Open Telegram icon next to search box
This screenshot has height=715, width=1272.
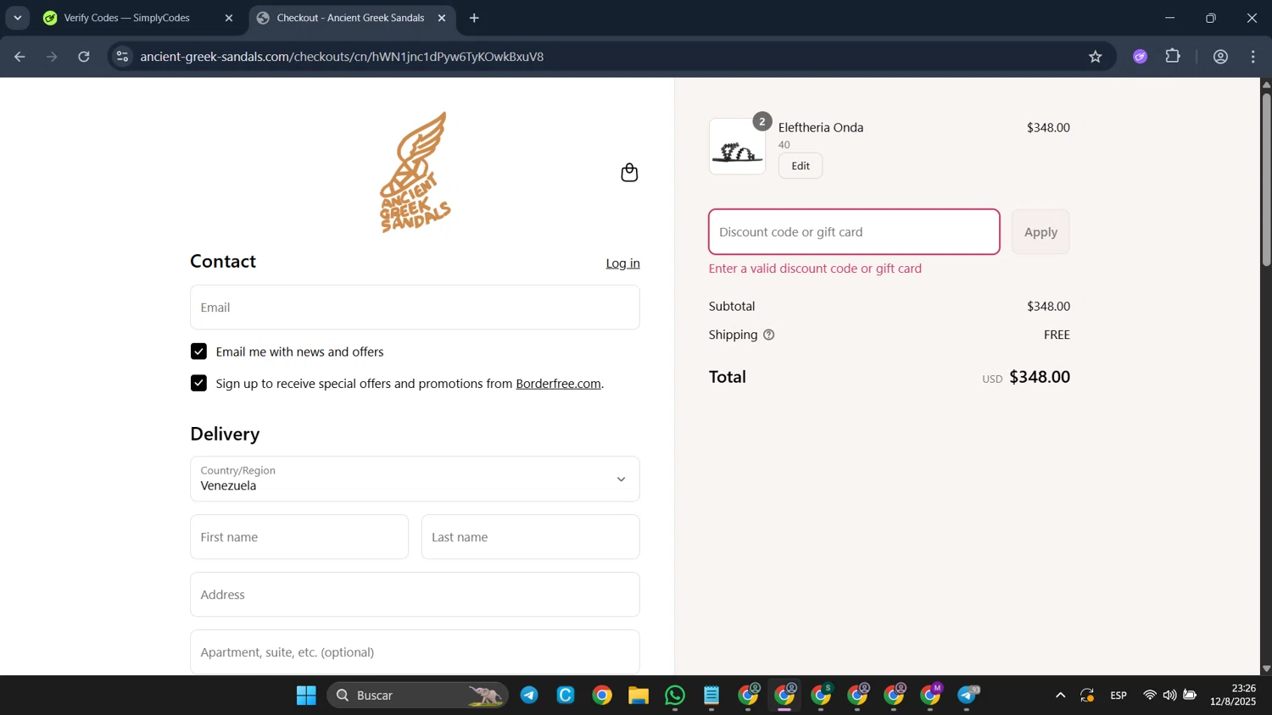(x=529, y=696)
